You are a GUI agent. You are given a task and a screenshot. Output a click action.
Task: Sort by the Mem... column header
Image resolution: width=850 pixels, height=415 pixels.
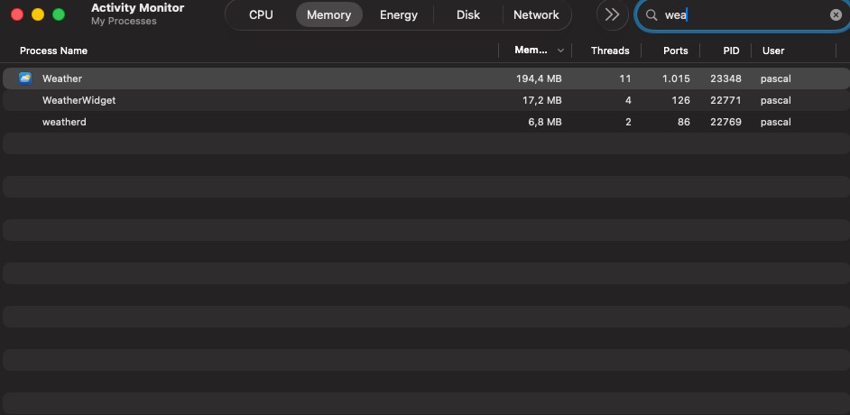pos(531,51)
